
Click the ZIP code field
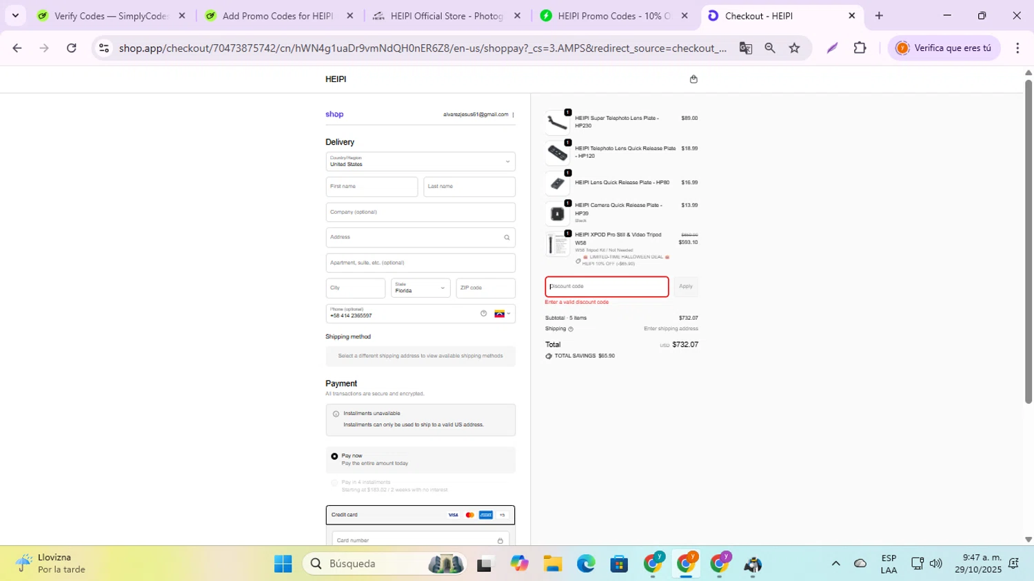point(486,288)
